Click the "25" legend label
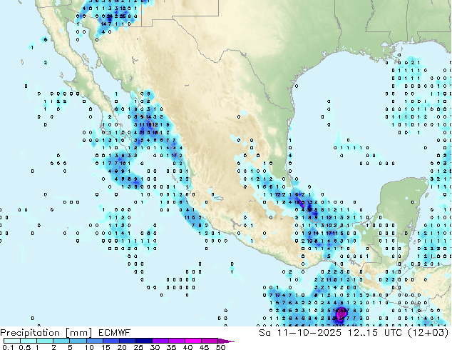 click(x=138, y=347)
